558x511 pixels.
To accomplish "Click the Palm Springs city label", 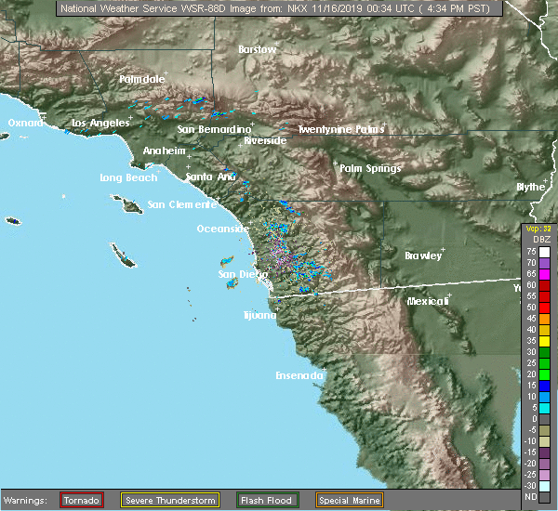I will coord(370,168).
